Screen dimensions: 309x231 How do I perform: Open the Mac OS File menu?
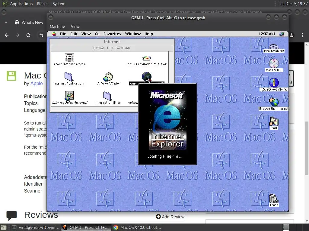click(x=63, y=34)
